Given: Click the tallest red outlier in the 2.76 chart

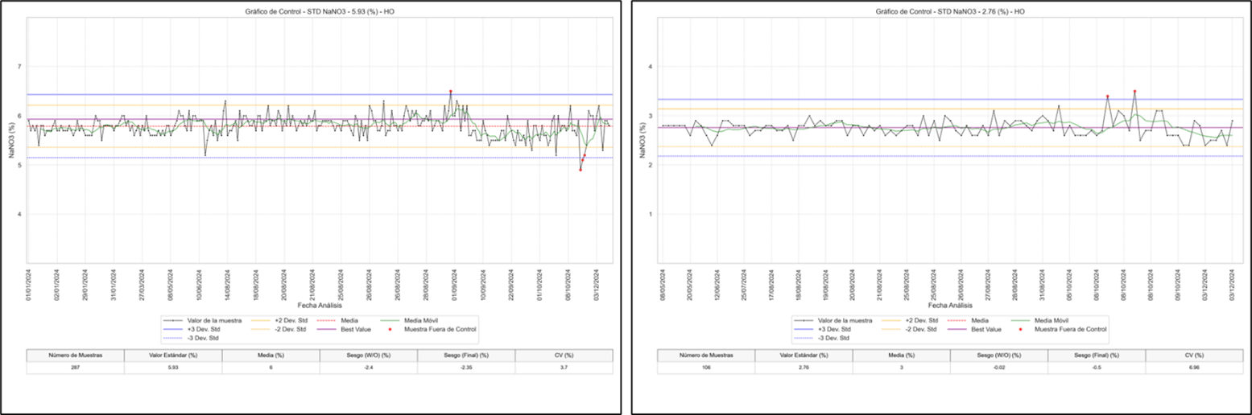Looking at the screenshot, I should pos(1134,92).
